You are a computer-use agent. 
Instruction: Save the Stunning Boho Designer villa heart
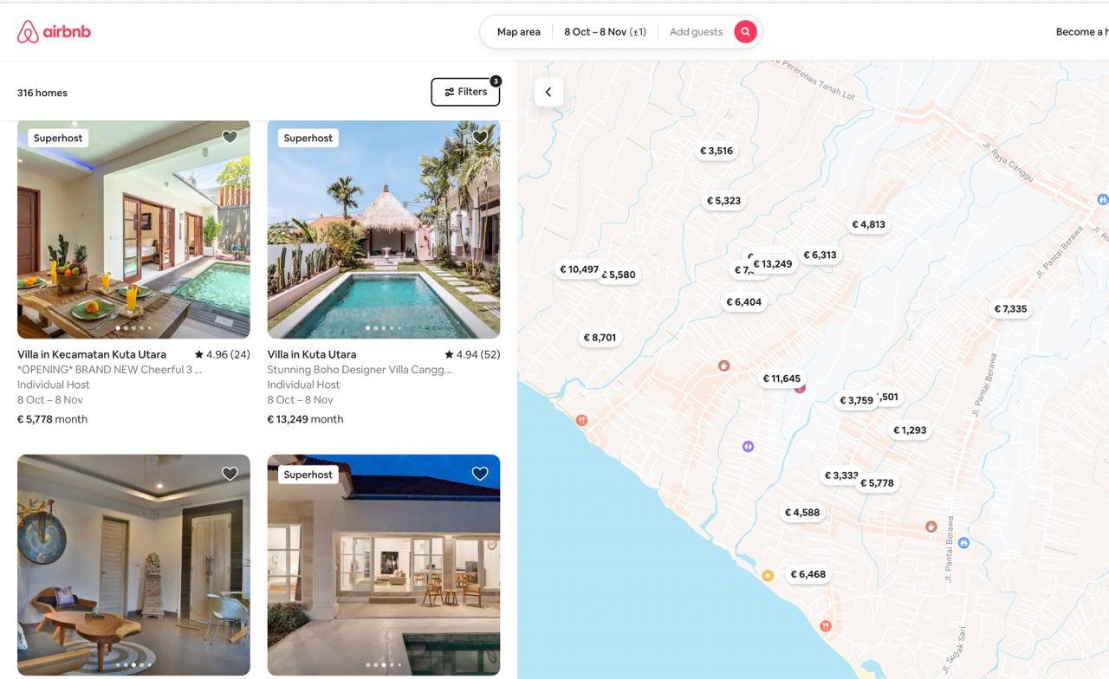click(480, 137)
